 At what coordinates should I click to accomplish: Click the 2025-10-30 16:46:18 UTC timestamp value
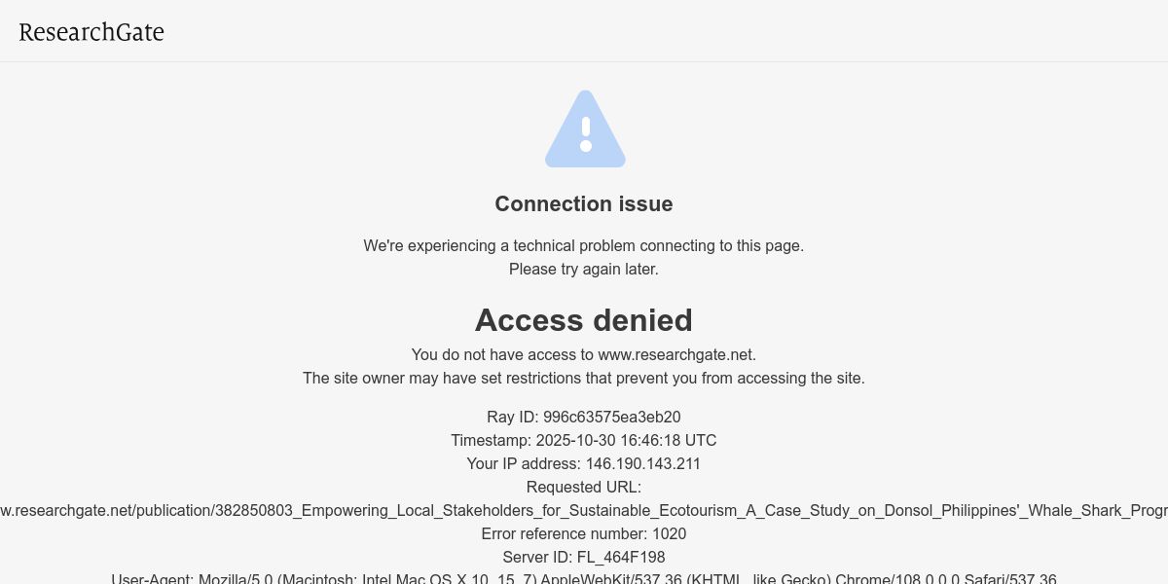pyautogui.click(x=627, y=440)
